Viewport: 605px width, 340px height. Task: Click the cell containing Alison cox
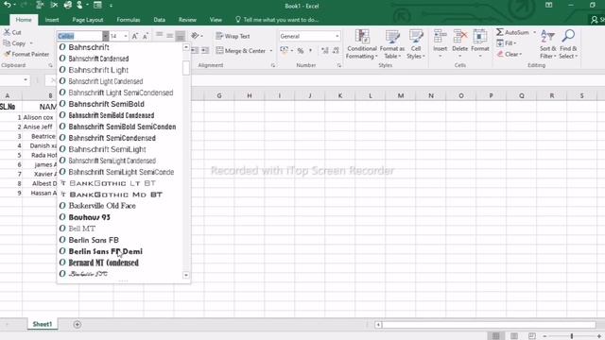39,117
